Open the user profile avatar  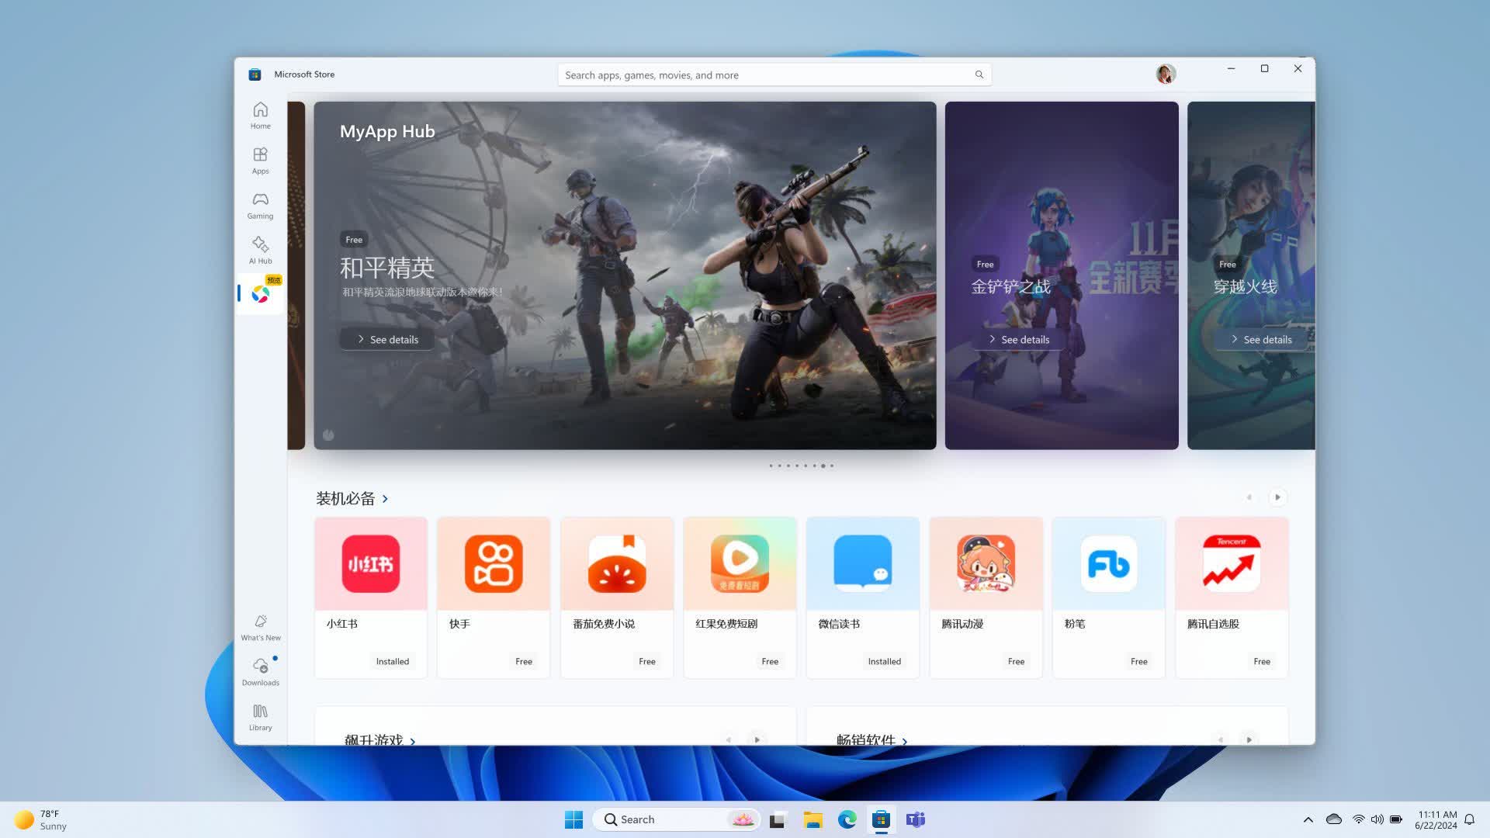[1165, 74]
